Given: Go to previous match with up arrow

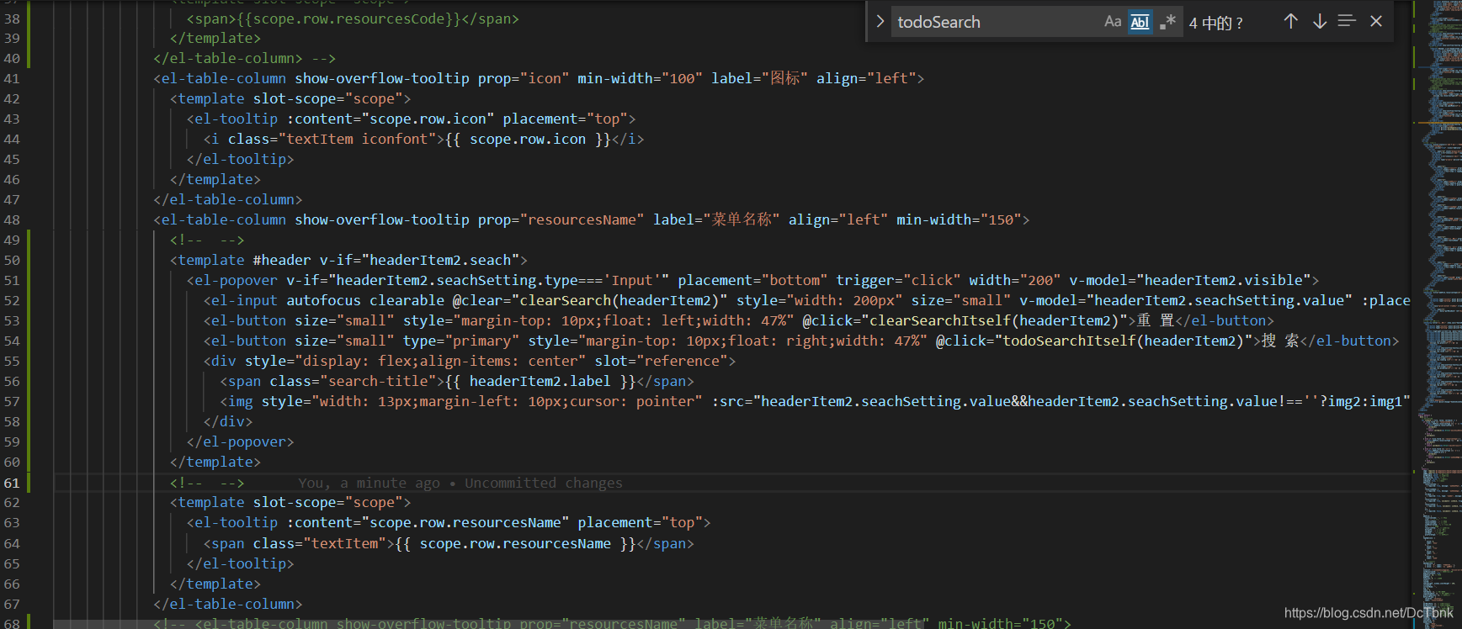Looking at the screenshot, I should 1290,22.
